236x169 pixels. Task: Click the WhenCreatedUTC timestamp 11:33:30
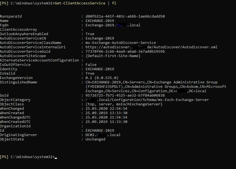tap(119, 122)
